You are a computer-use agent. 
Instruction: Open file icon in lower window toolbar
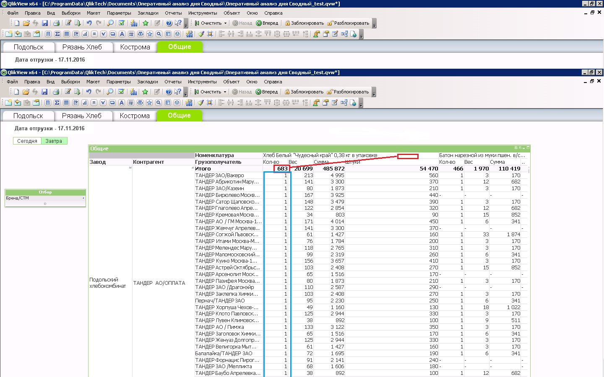[26, 92]
